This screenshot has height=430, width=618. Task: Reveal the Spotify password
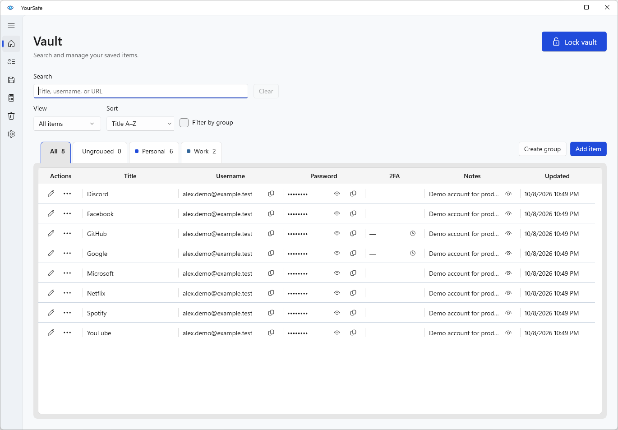point(337,313)
